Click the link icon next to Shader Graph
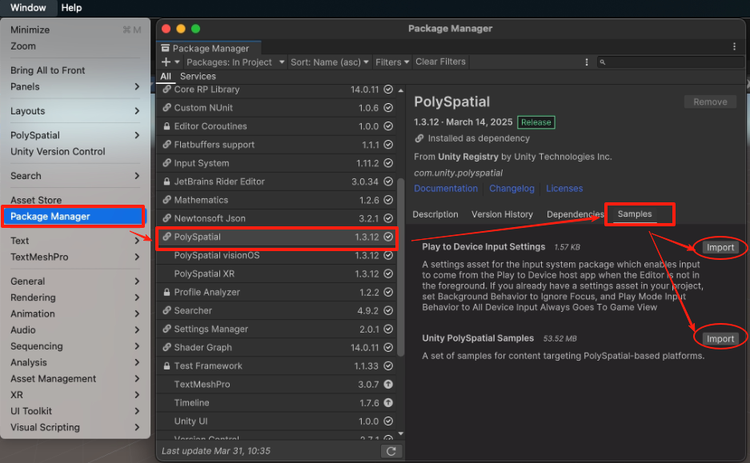The image size is (750, 463). (167, 347)
